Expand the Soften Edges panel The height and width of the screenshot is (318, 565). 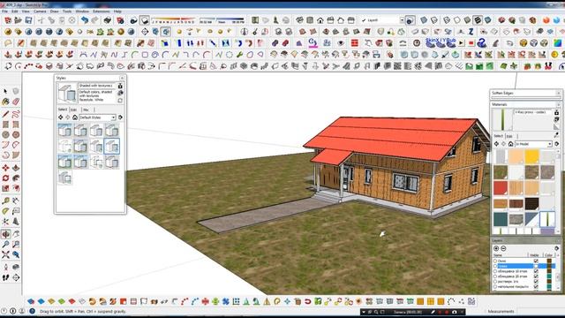(525, 93)
